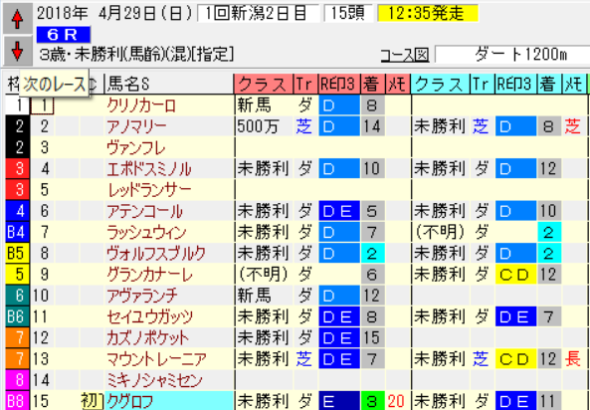Click finish position 15 for カズノポケット

[x=372, y=337]
